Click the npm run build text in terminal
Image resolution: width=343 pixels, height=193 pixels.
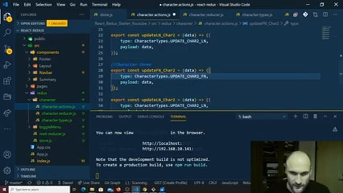click(190, 165)
